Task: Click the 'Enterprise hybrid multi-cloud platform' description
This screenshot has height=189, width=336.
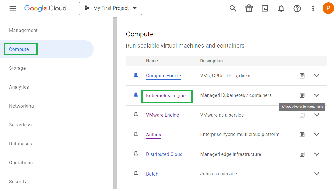Action: (x=240, y=135)
